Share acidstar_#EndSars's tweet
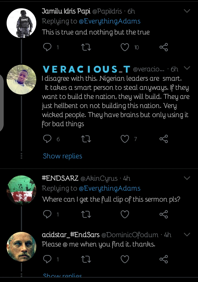The height and width of the screenshot is (282, 198). 164,259
